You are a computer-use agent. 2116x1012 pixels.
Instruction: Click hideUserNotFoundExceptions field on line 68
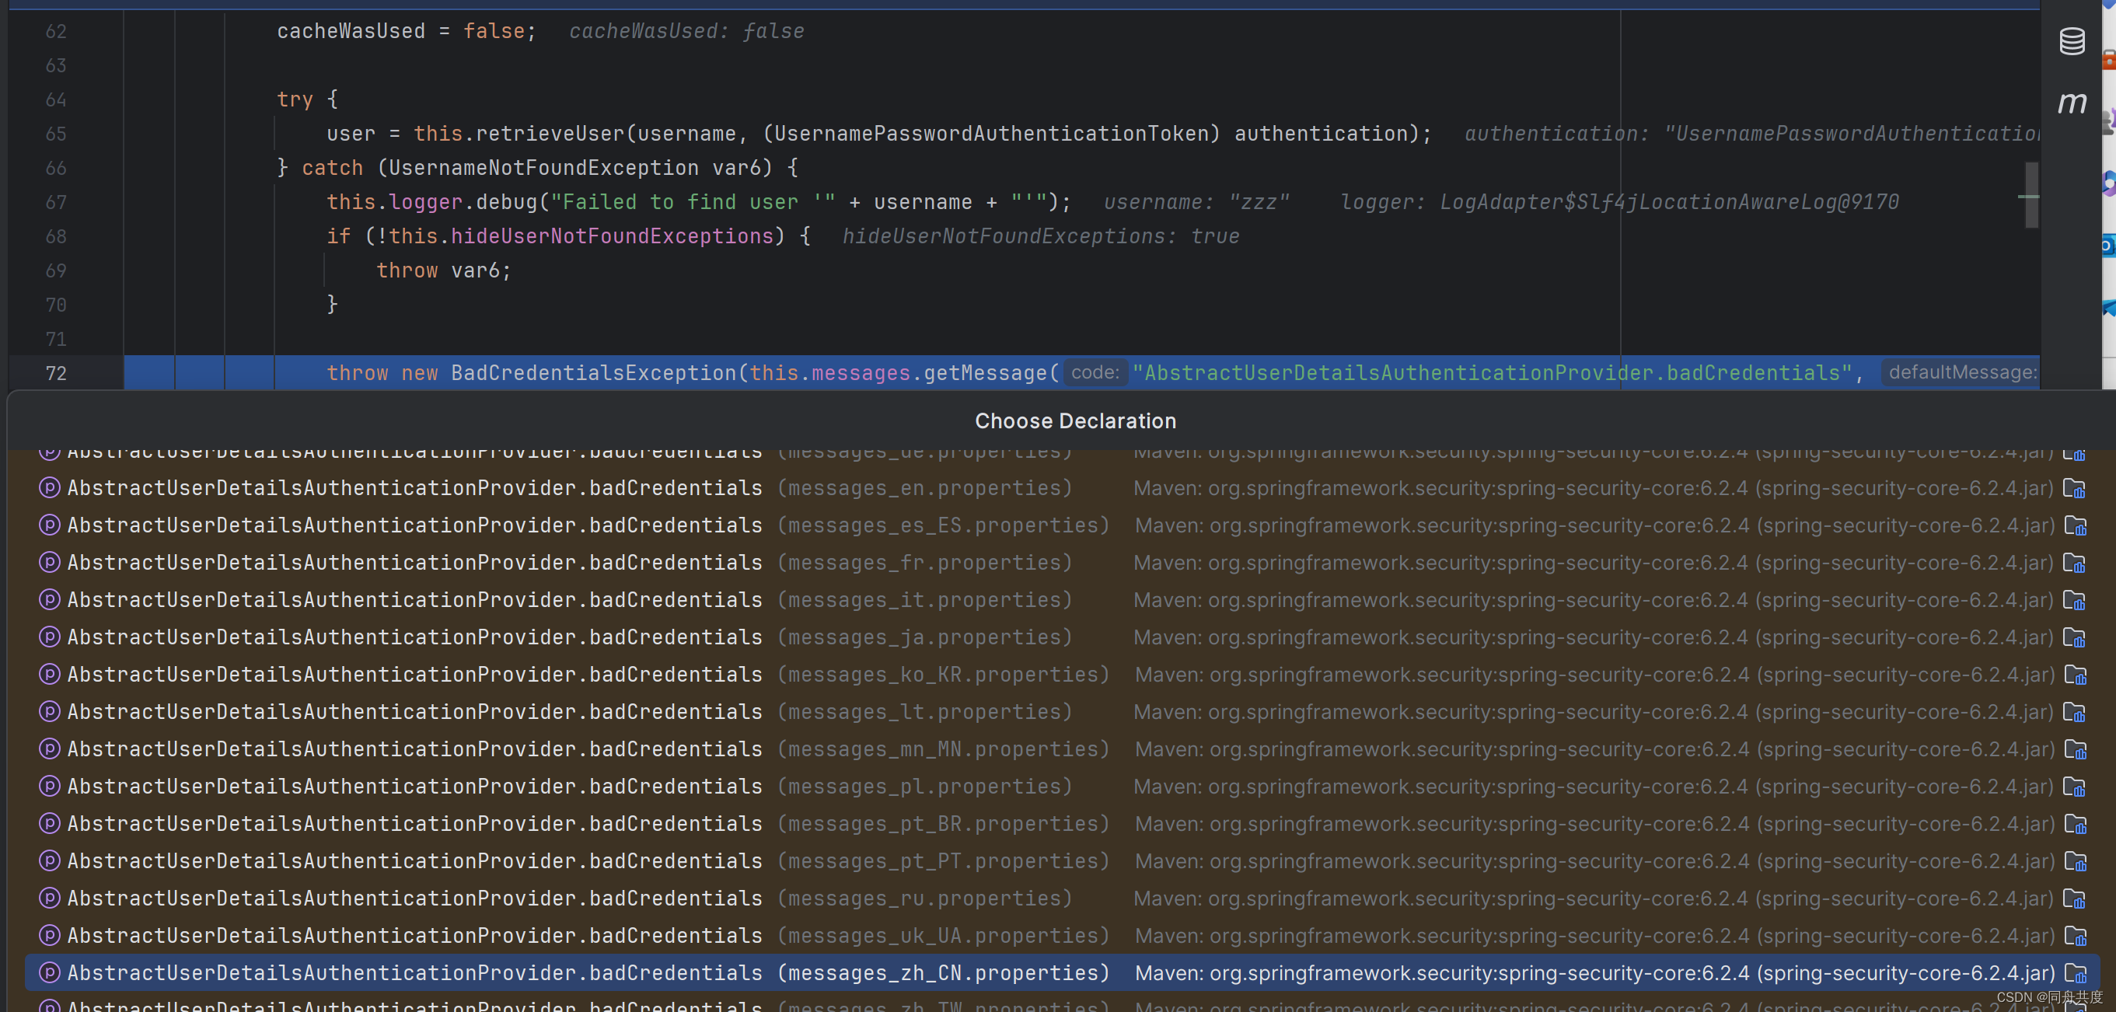click(x=612, y=236)
